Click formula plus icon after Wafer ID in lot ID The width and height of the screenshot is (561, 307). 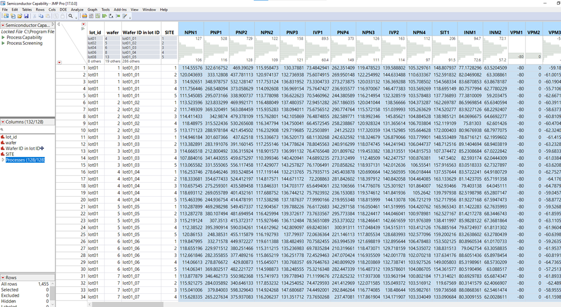(x=42, y=148)
